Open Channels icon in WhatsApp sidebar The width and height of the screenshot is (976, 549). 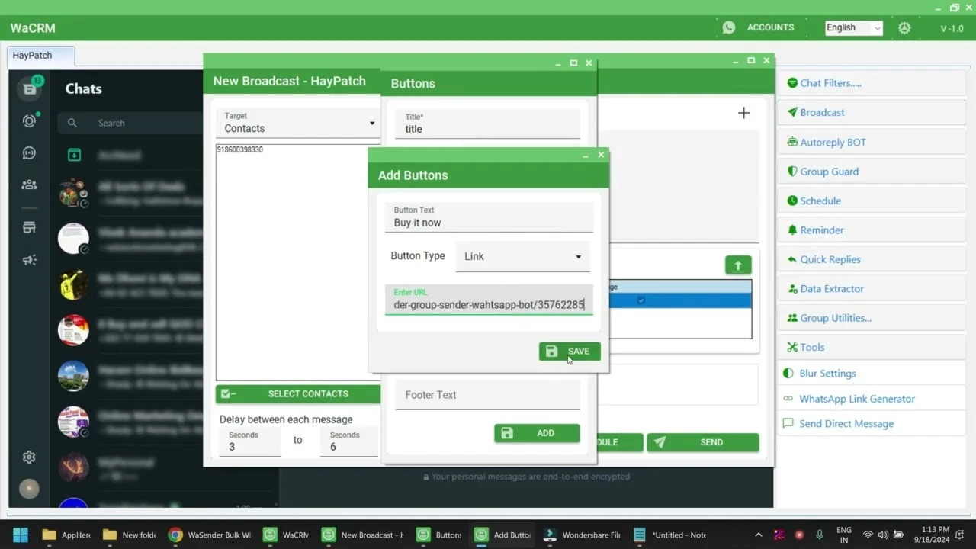coord(29,152)
